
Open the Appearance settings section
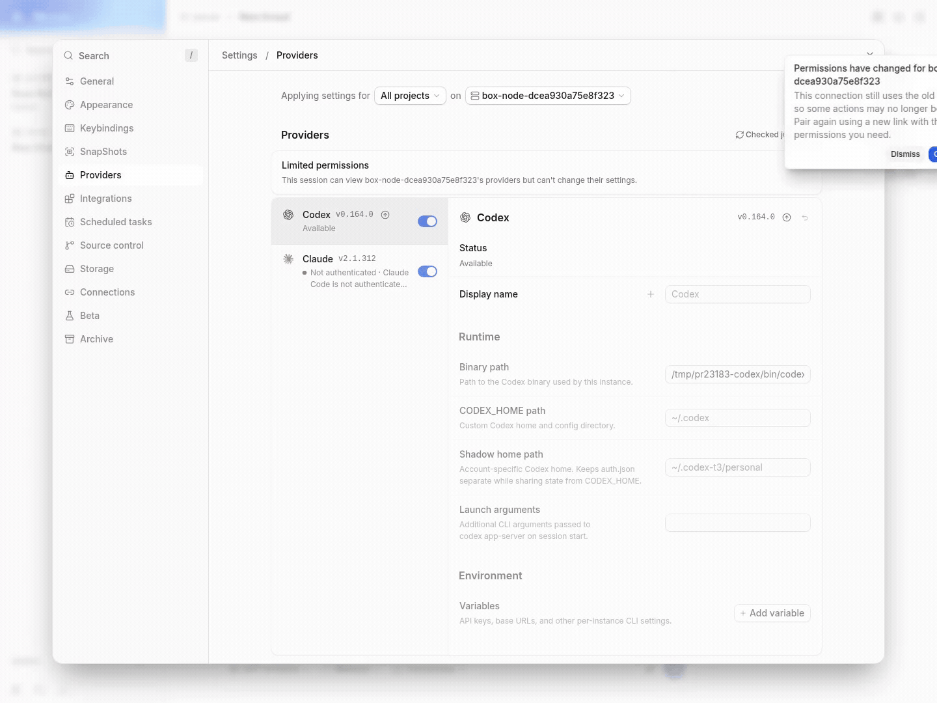tap(130, 105)
